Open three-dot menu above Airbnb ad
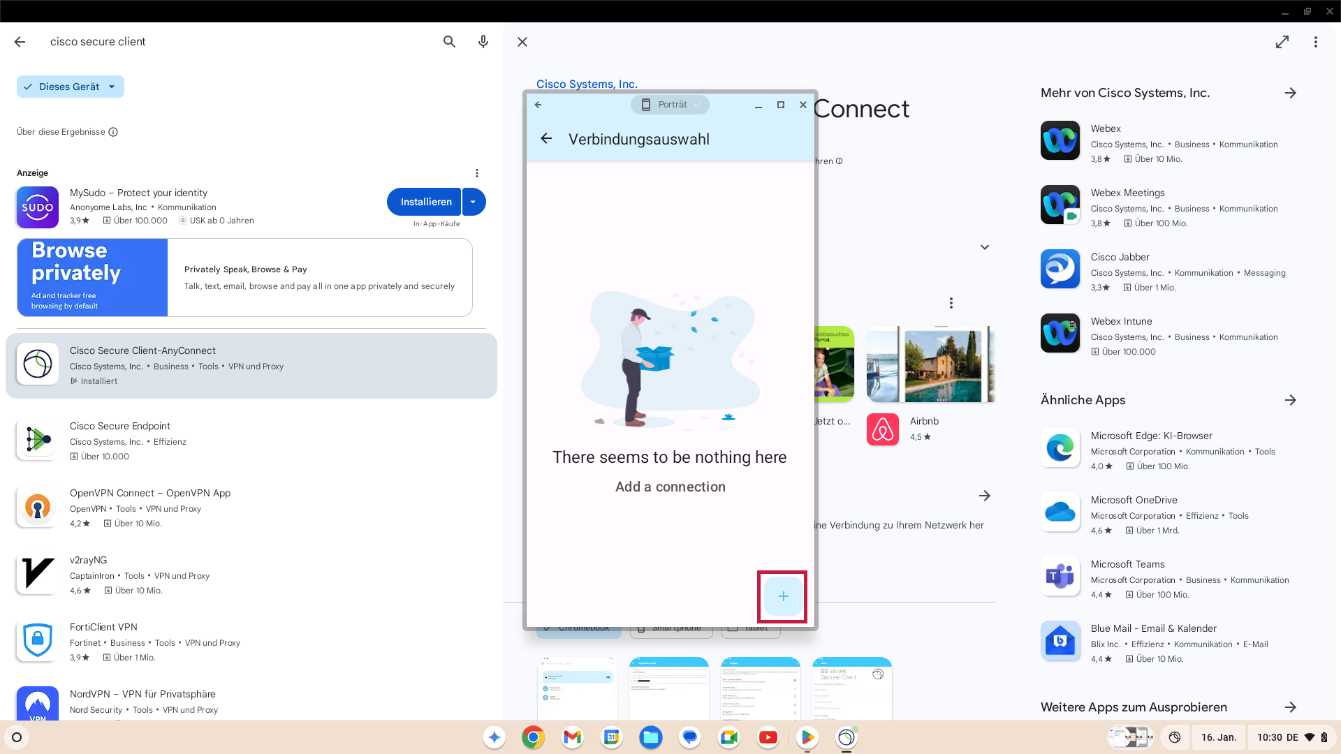The image size is (1341, 754). pyautogui.click(x=951, y=303)
